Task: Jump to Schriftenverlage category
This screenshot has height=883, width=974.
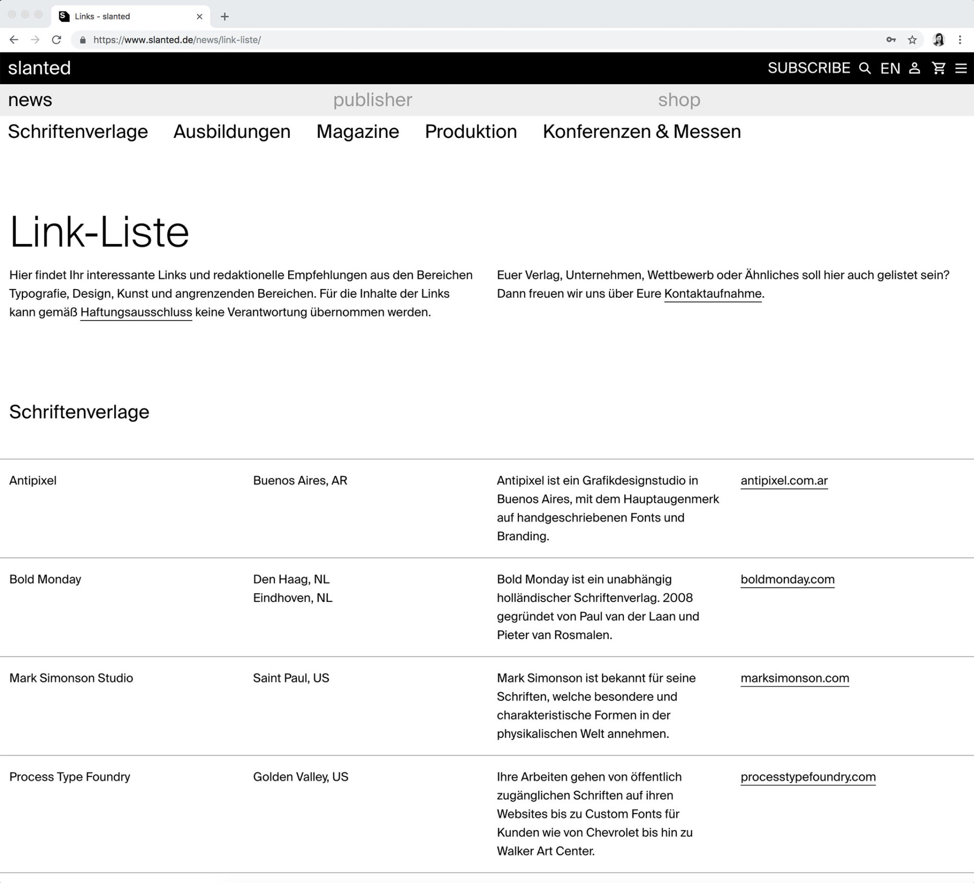Action: [x=78, y=132]
